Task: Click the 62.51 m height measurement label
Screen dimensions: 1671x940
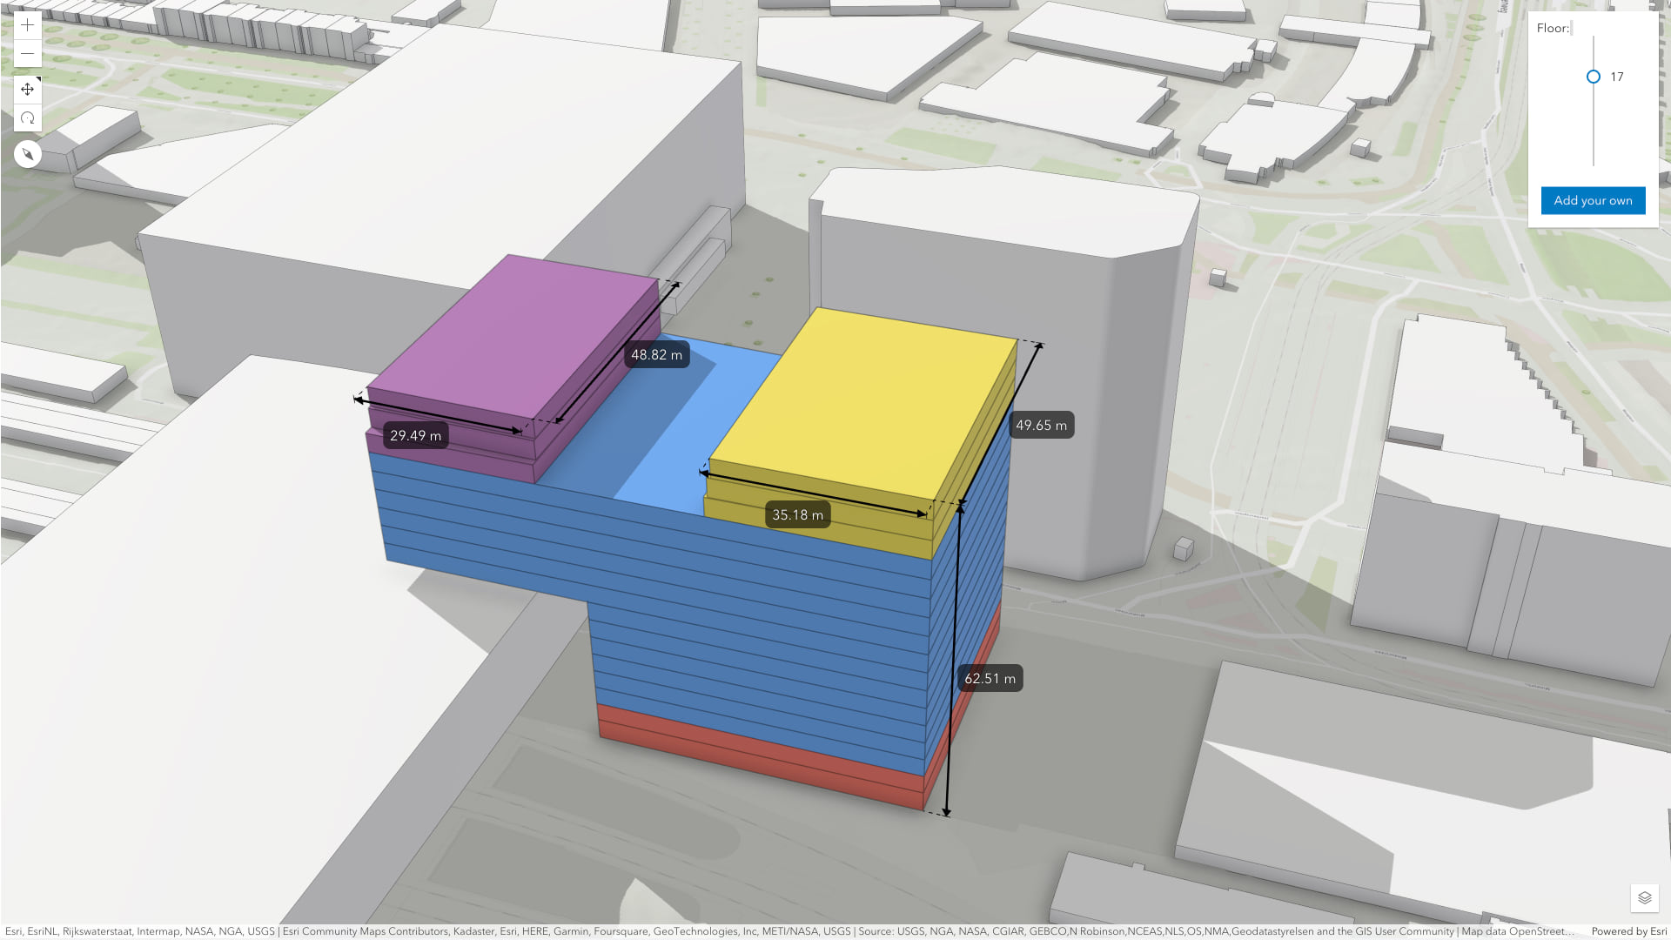Action: 990,679
